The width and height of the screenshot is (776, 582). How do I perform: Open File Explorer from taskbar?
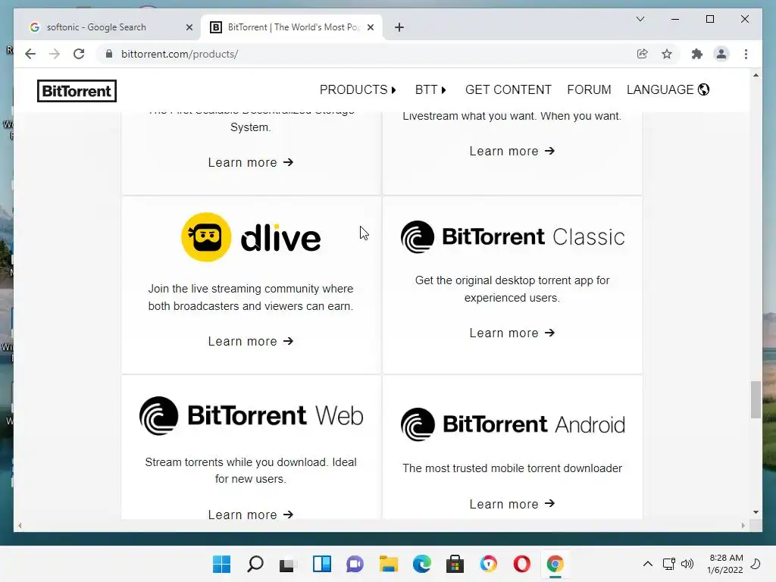point(389,564)
